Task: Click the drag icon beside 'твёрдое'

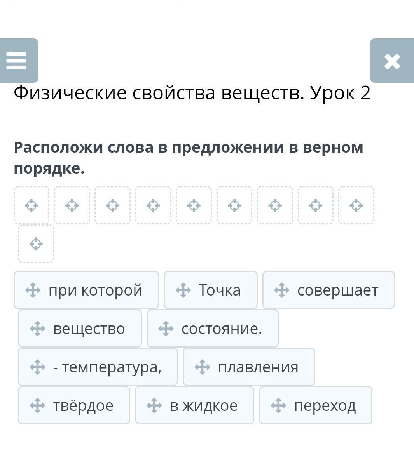Action: tap(37, 405)
